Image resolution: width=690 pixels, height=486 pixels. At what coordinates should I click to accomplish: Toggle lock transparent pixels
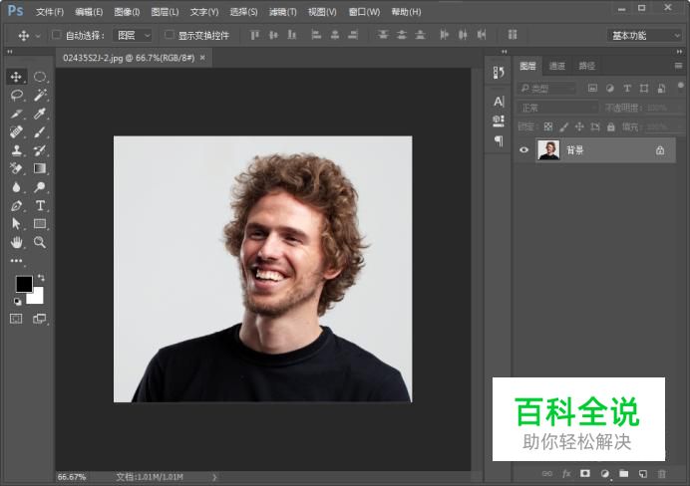[547, 126]
